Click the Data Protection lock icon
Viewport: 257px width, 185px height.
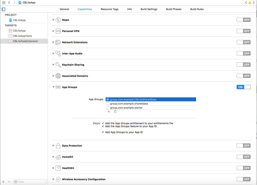tap(58, 146)
